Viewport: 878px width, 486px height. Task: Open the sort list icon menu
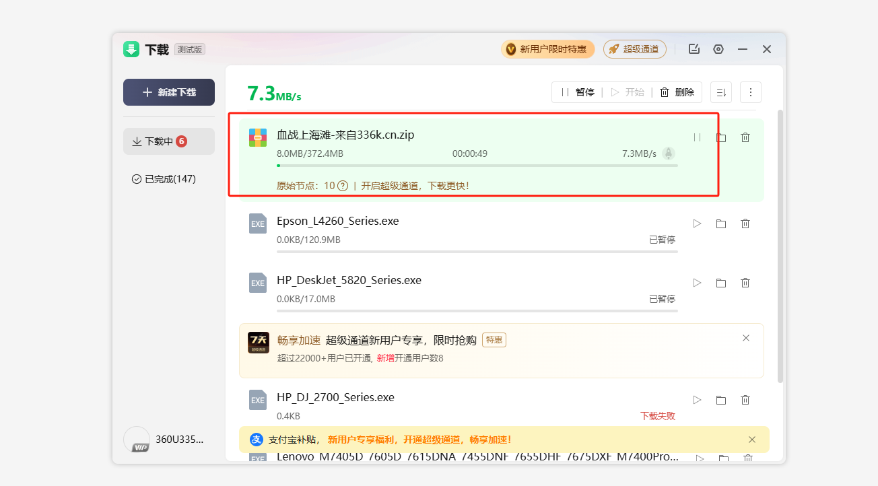(x=721, y=92)
